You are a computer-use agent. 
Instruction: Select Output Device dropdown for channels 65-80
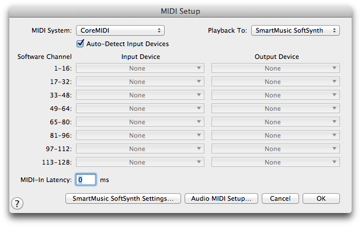276,121
